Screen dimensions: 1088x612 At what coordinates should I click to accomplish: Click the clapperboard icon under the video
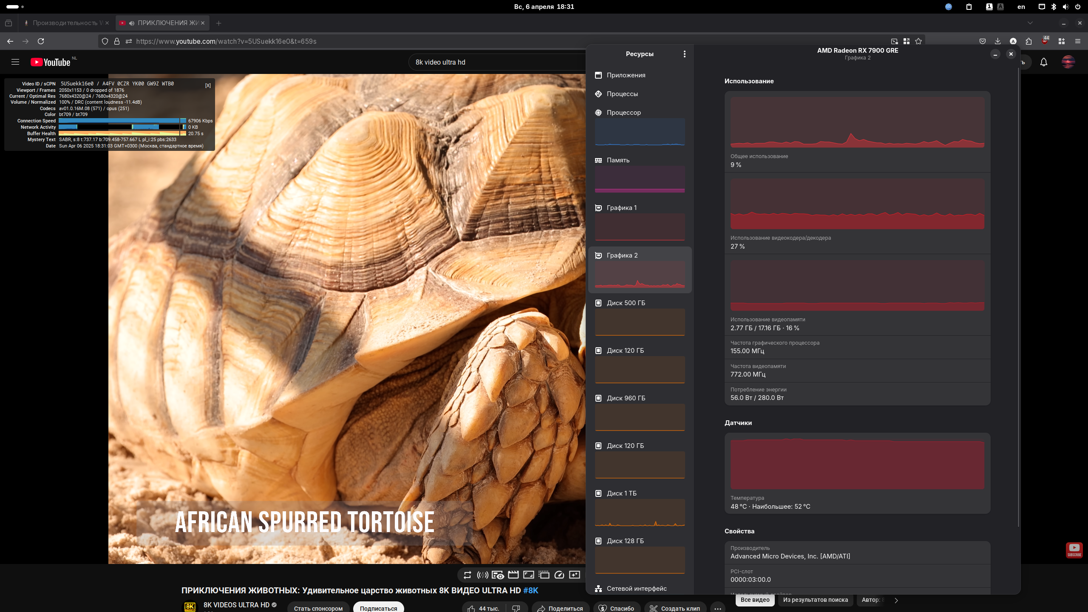pyautogui.click(x=513, y=575)
